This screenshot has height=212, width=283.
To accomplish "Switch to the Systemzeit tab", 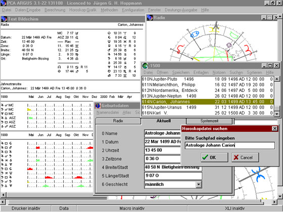I will 209,121.
